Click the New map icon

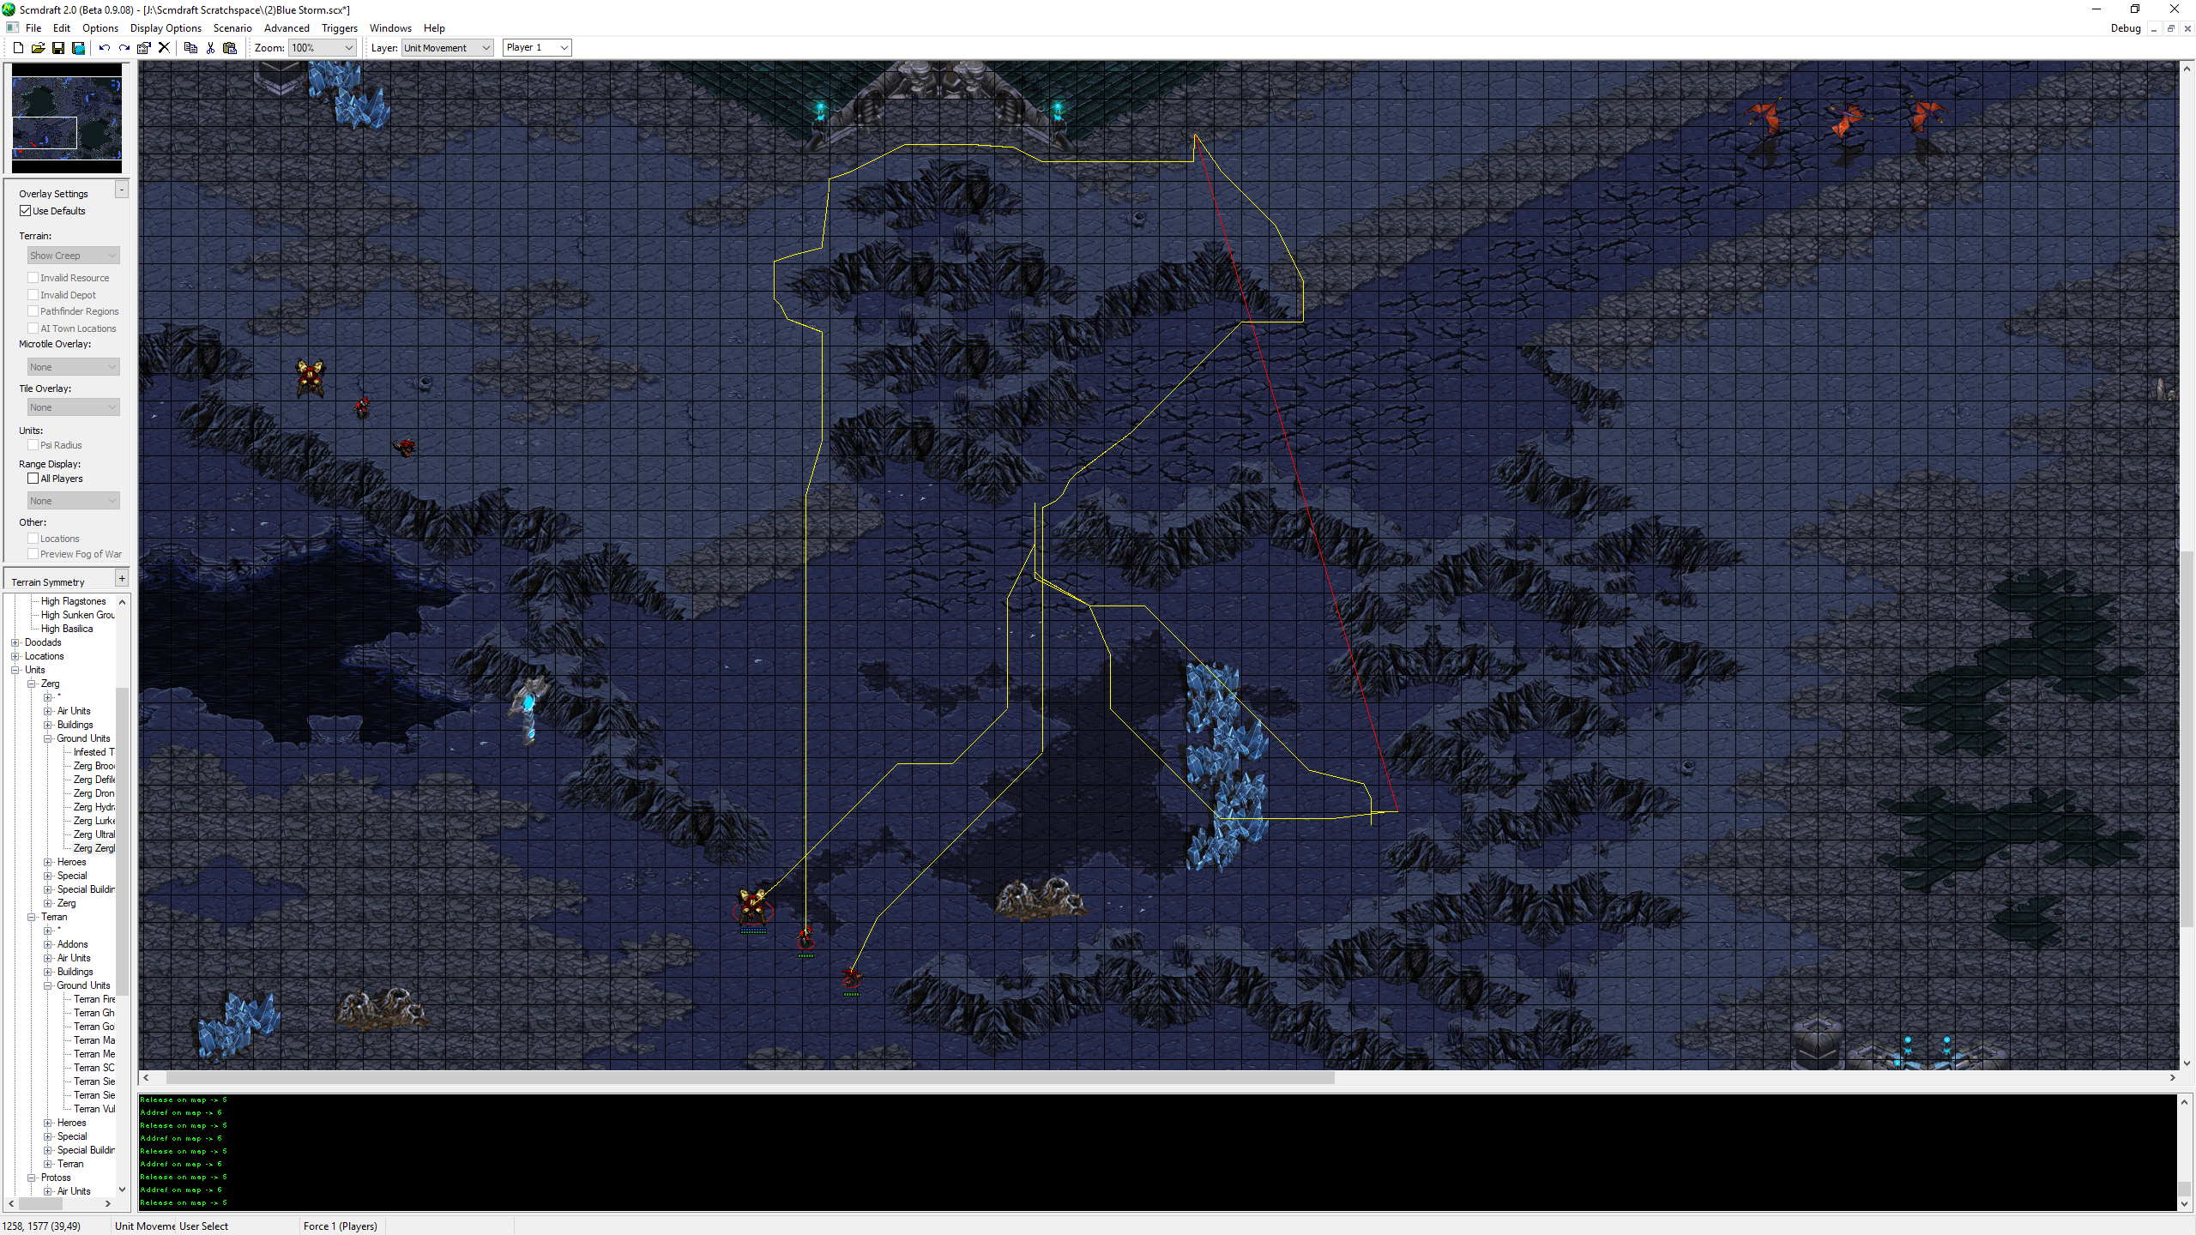pos(18,48)
